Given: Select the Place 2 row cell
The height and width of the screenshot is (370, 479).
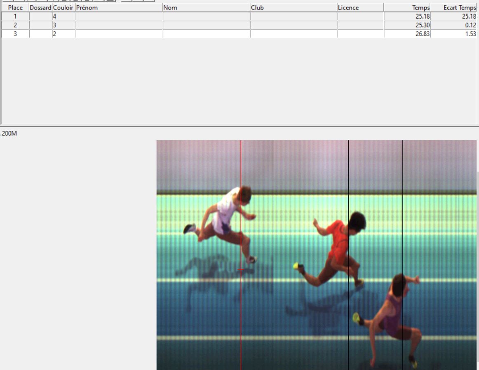Looking at the screenshot, I should (15, 25).
